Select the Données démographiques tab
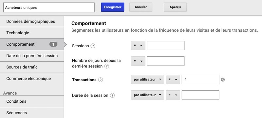The width and height of the screenshot is (262, 118). coord(32,22)
